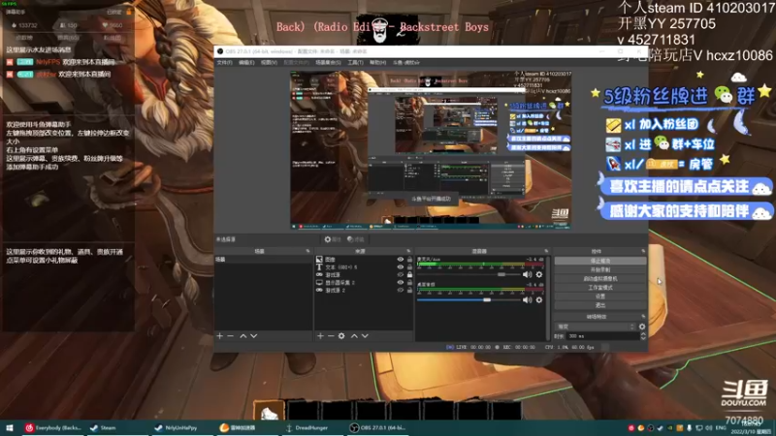Toggle visibility of the 显示器采集 2 source
This screenshot has height=436, width=776.
pyautogui.click(x=401, y=283)
